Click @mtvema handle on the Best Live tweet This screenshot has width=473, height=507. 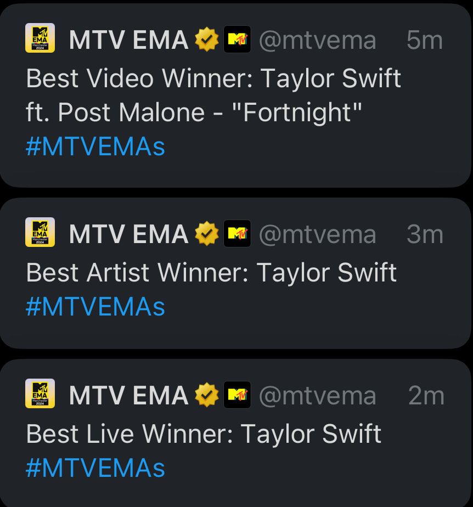click(318, 396)
